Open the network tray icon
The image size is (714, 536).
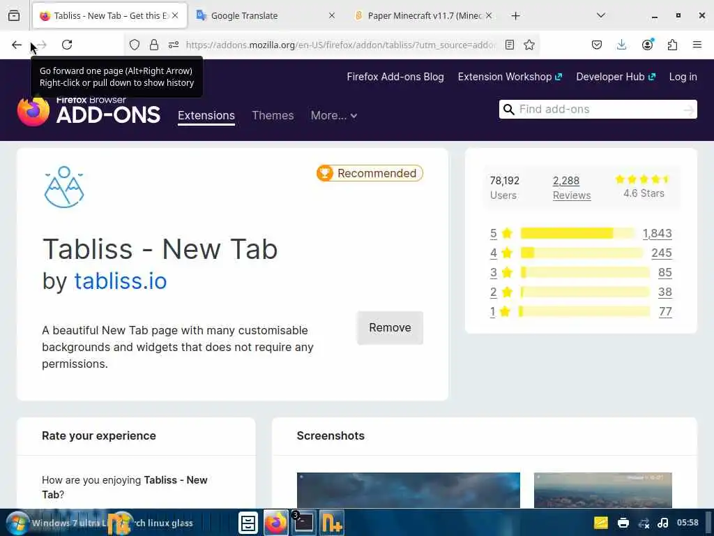(644, 523)
